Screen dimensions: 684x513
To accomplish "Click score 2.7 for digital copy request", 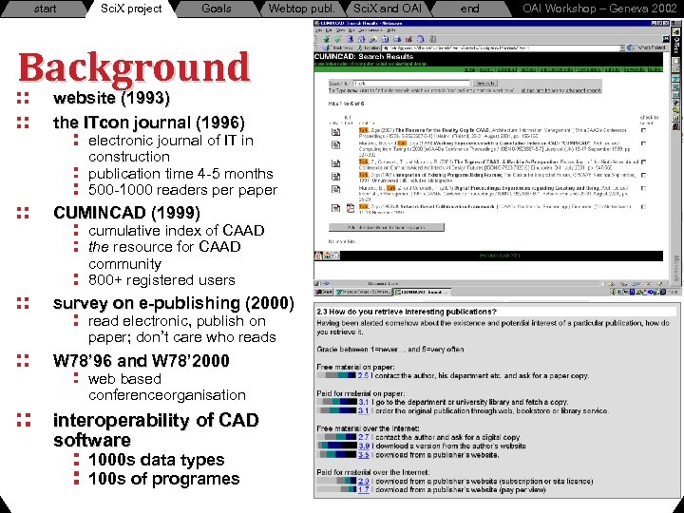I will tap(364, 437).
